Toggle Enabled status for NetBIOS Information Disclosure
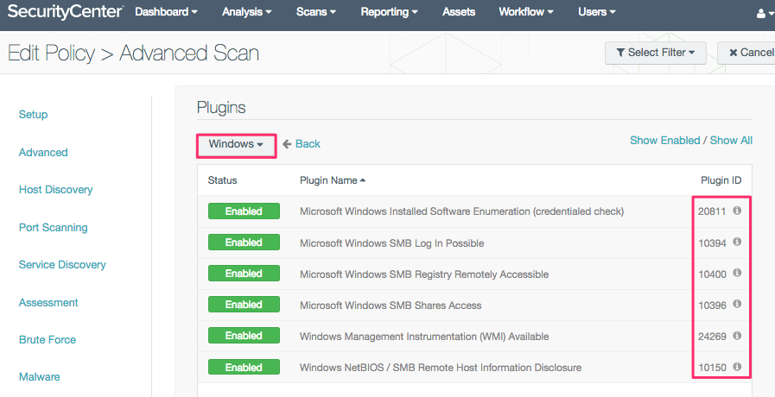This screenshot has height=397, width=775. 244,368
